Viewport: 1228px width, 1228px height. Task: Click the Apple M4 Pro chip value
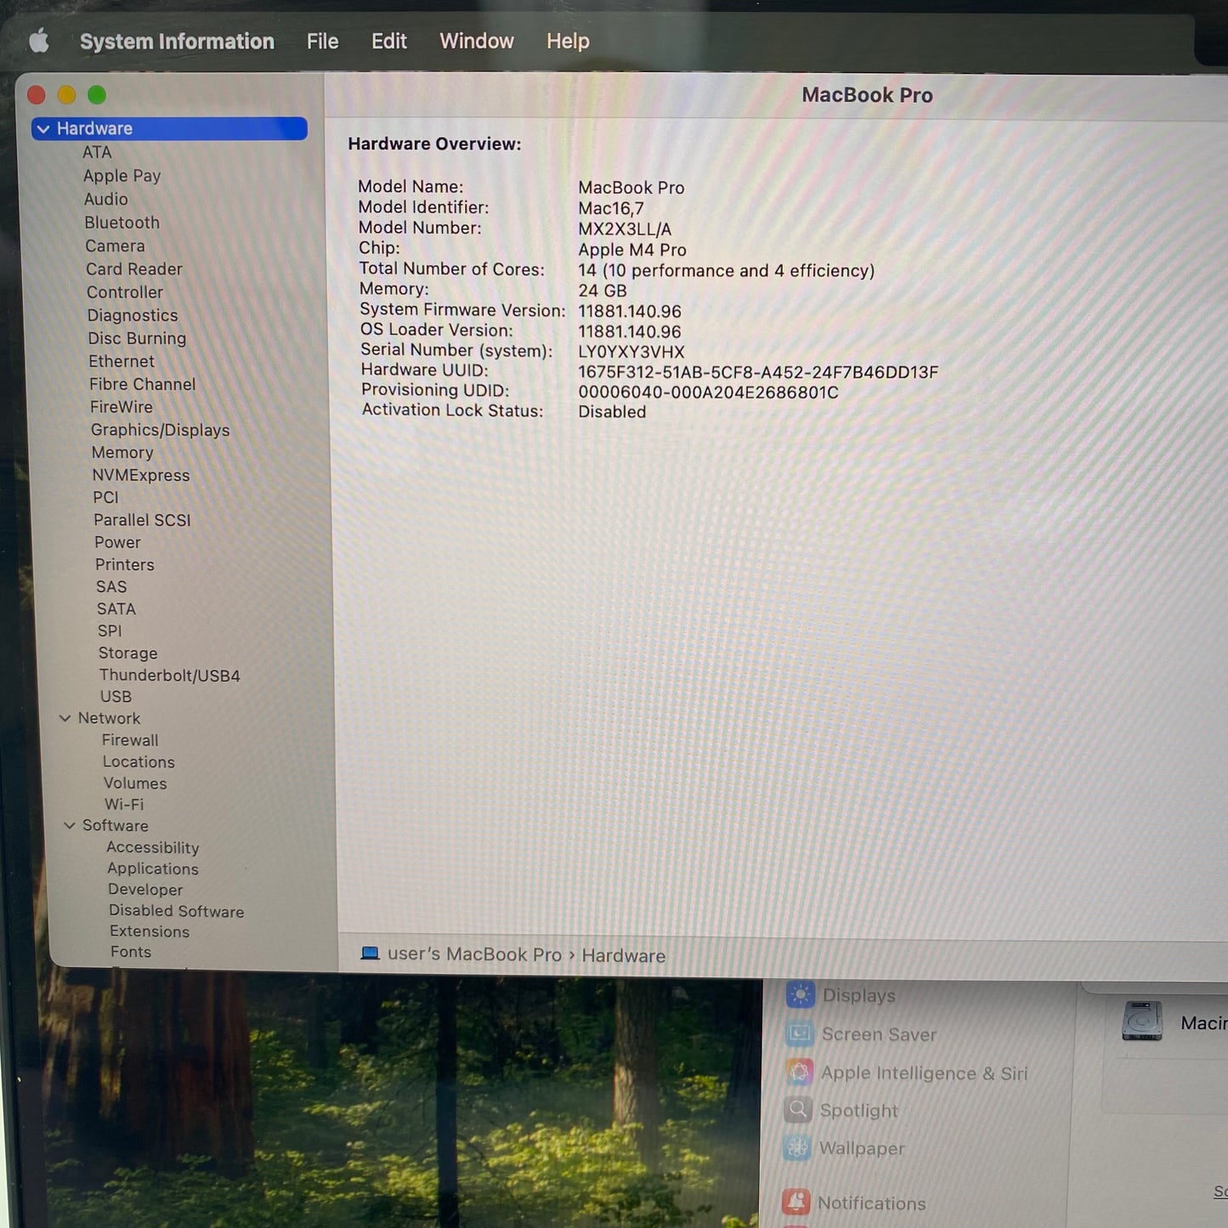point(632,250)
